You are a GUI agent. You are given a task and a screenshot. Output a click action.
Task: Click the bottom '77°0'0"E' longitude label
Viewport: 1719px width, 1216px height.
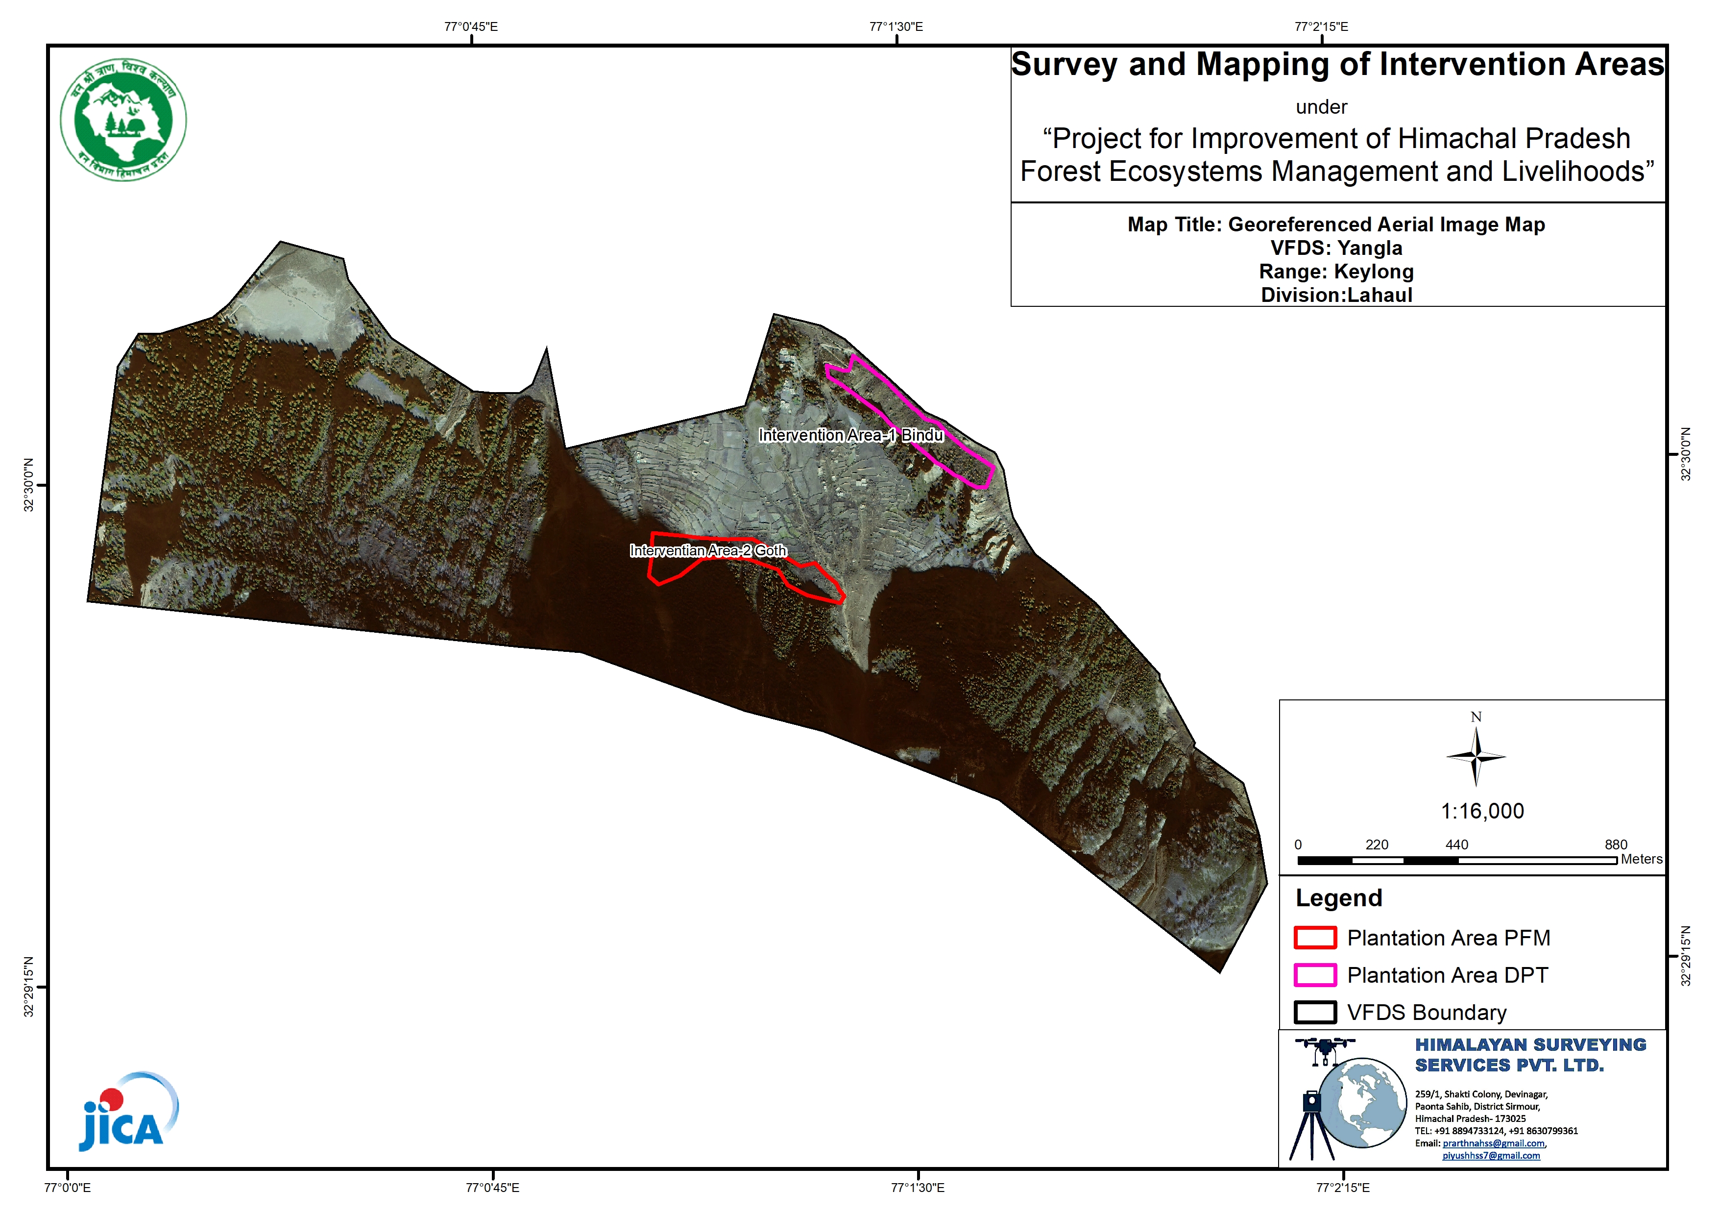68,1188
